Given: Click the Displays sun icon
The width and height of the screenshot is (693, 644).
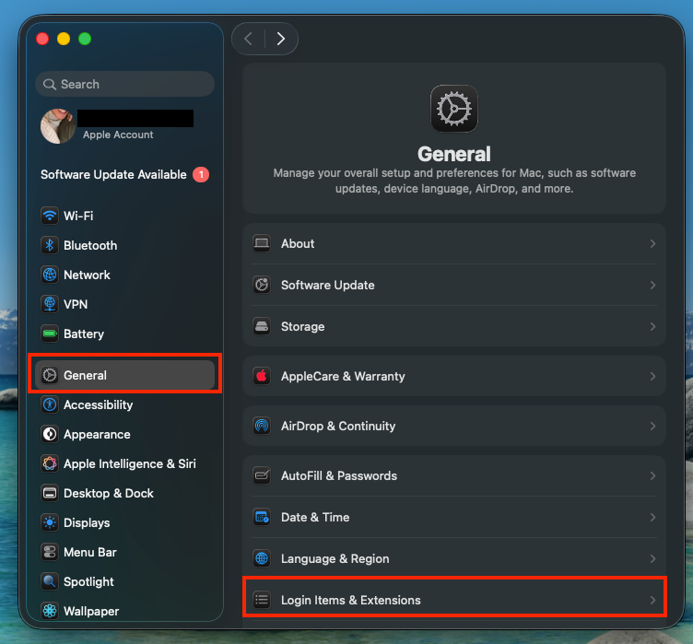Looking at the screenshot, I should tap(50, 522).
